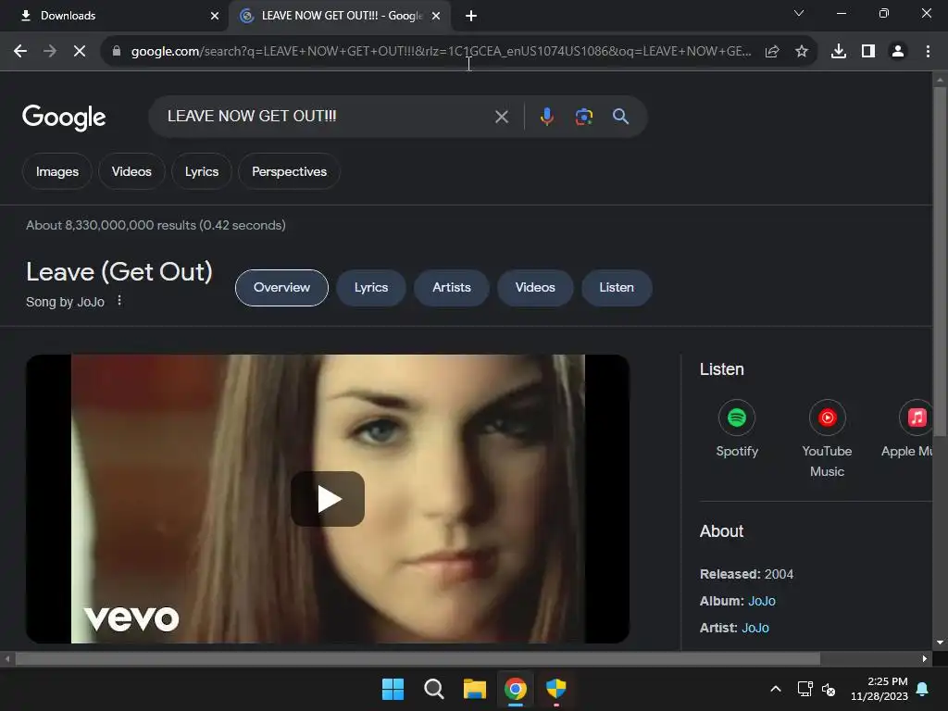
Task: Click the Released: 2004 text
Action: pos(747,574)
